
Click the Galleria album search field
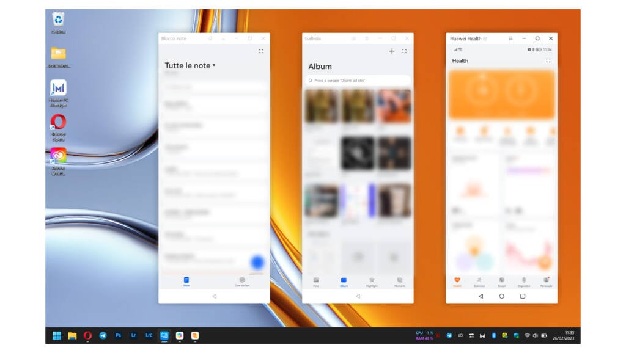coord(358,80)
